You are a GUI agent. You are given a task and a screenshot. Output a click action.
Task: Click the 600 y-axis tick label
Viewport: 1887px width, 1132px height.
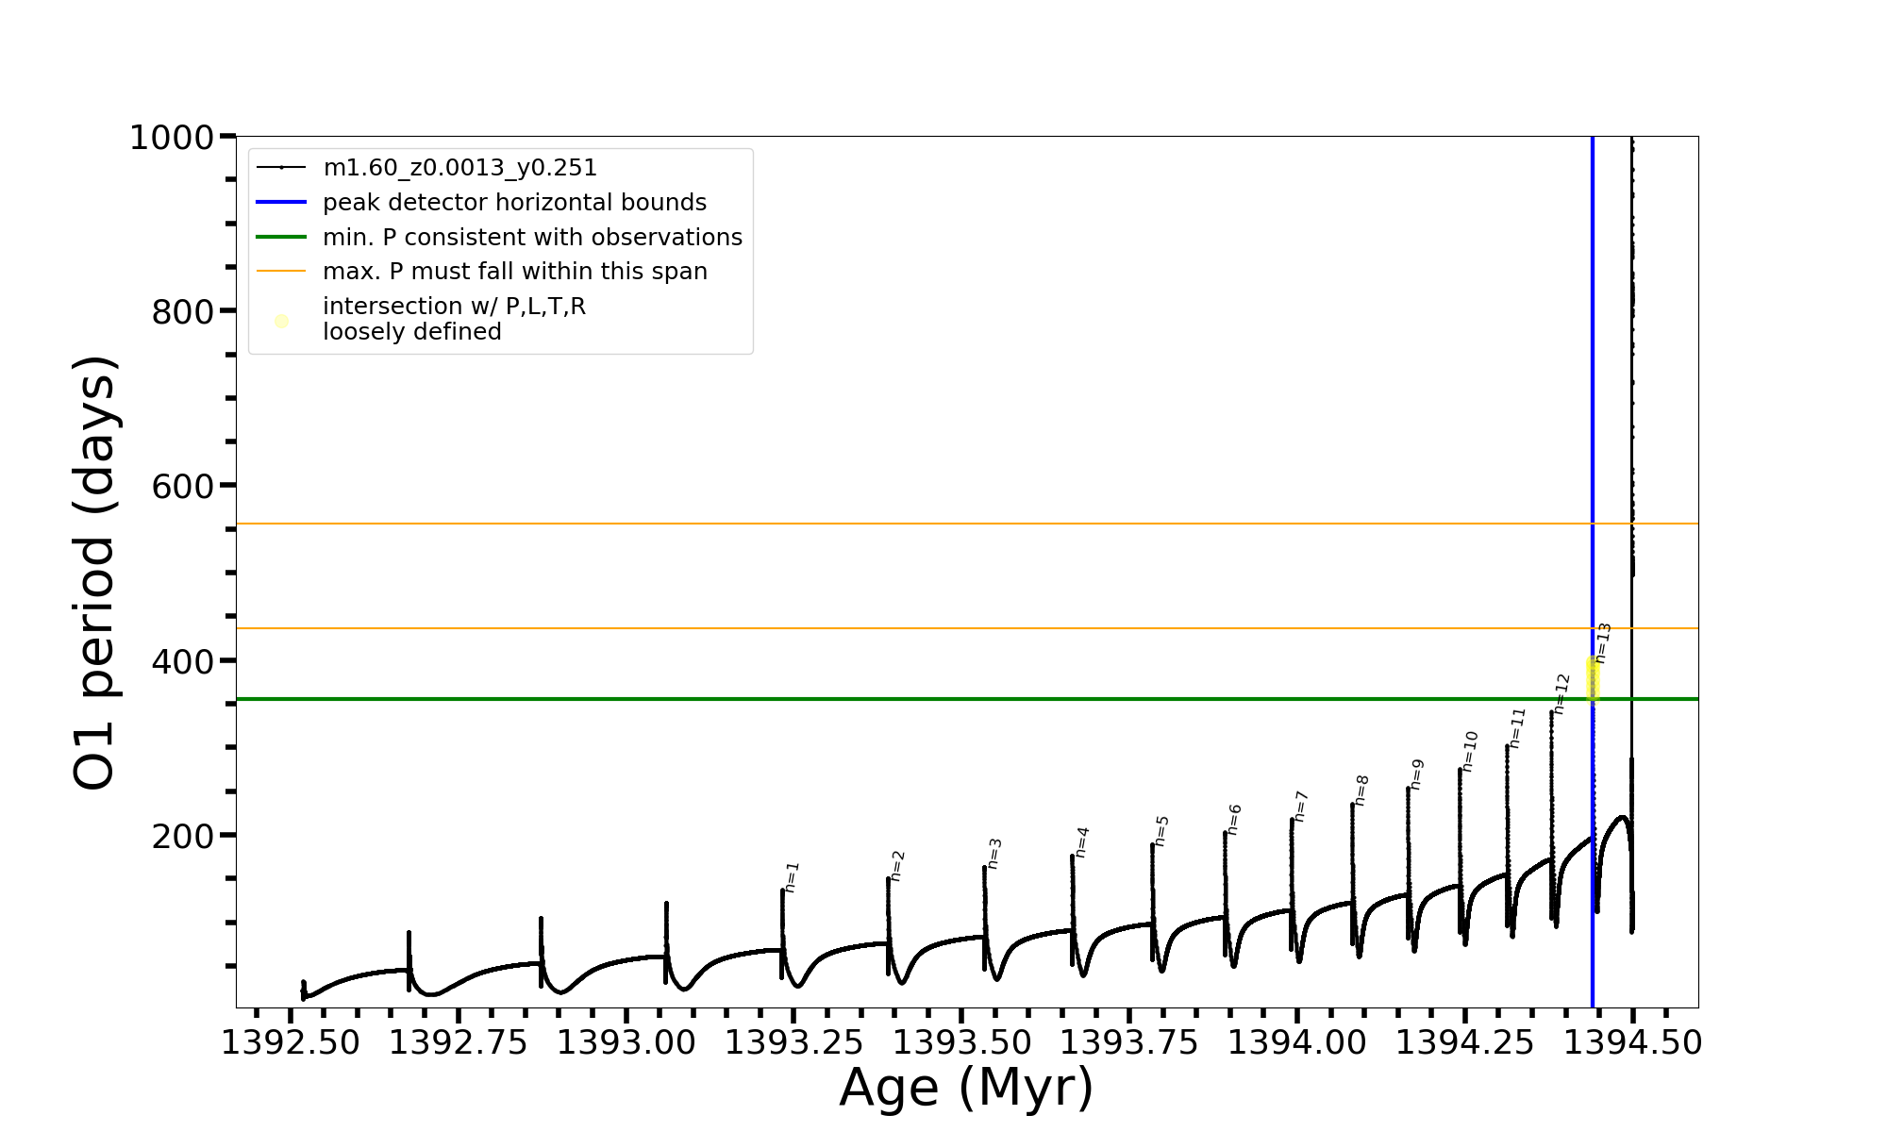pos(183,487)
